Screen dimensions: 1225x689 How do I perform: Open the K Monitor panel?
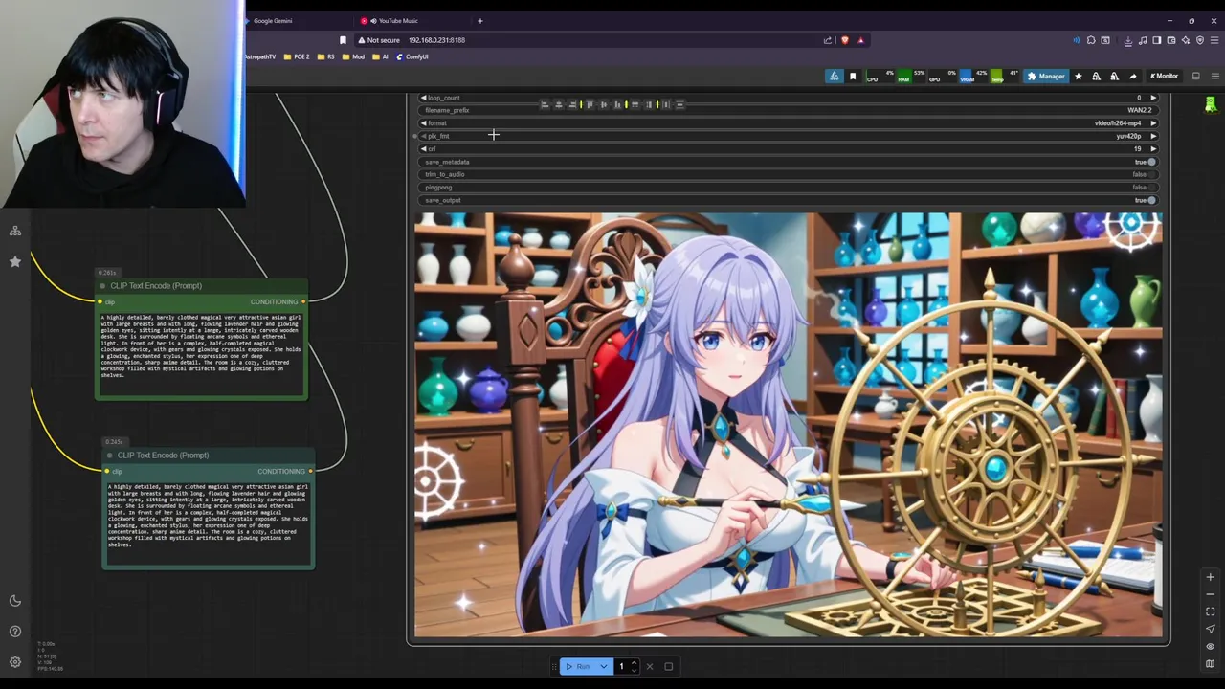point(1164,77)
